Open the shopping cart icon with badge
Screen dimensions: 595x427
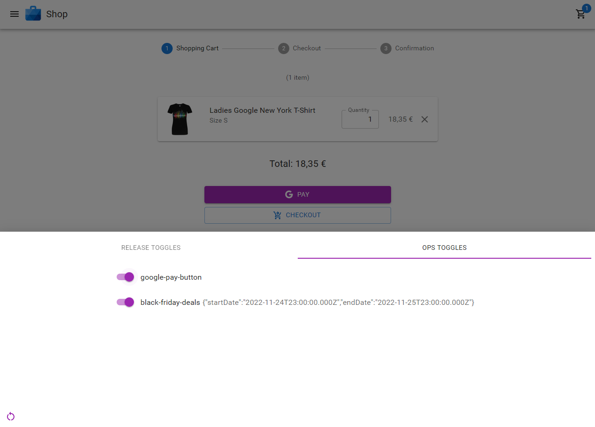[581, 14]
